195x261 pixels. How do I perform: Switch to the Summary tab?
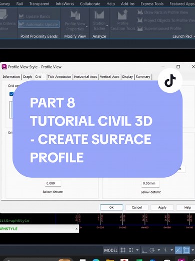pyautogui.click(x=143, y=77)
